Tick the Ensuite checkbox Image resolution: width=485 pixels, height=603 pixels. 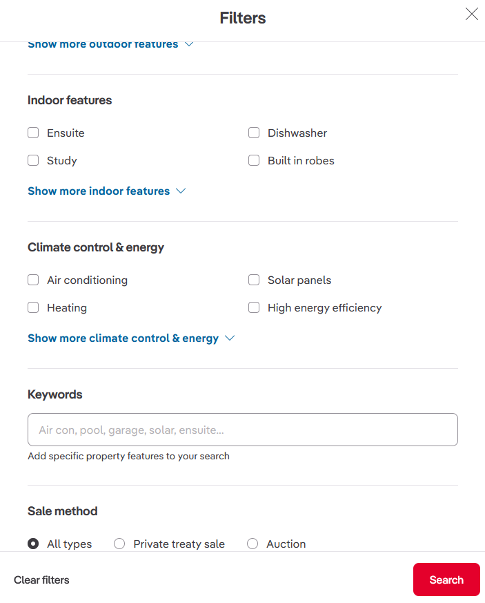tap(33, 133)
